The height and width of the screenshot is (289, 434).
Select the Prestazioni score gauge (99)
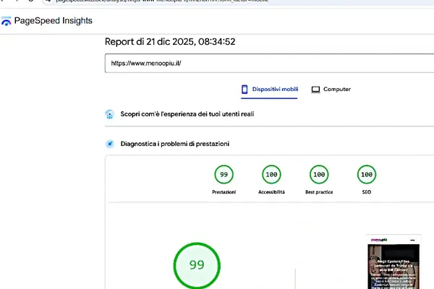(x=224, y=175)
